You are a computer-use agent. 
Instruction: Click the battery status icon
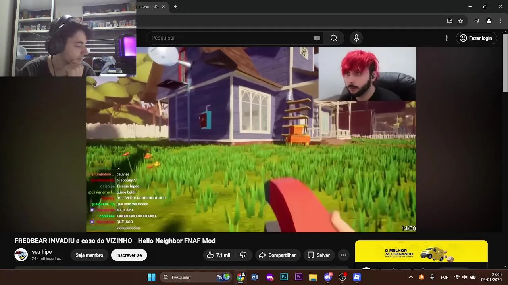pos(473,277)
